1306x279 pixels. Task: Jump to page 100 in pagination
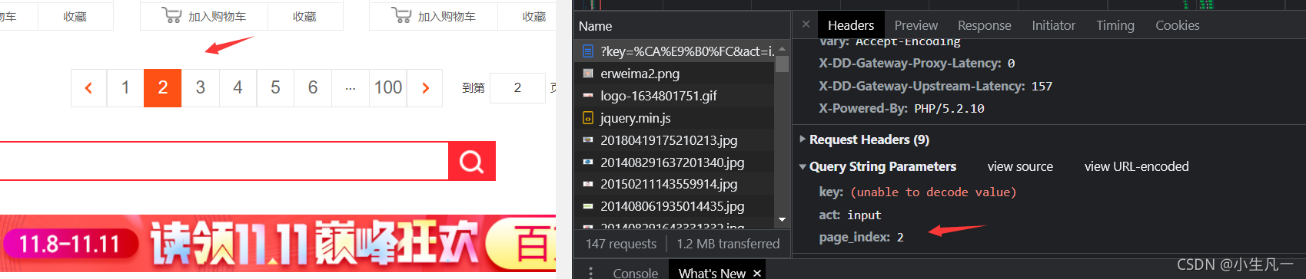pyautogui.click(x=388, y=88)
